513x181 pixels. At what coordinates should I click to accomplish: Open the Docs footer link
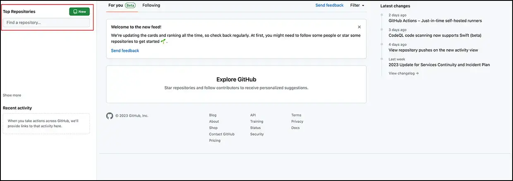[x=295, y=128]
